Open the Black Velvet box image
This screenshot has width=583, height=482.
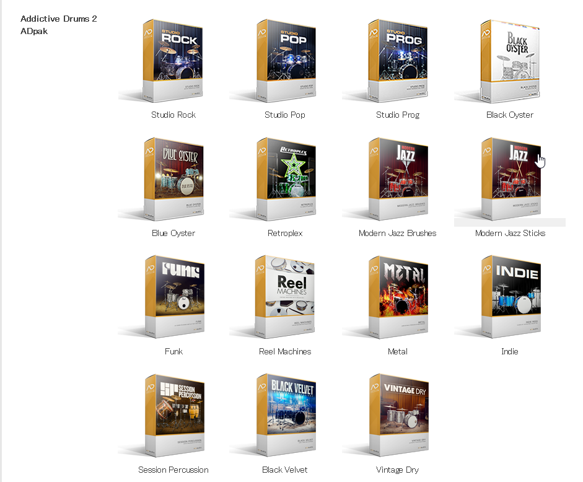point(286,416)
